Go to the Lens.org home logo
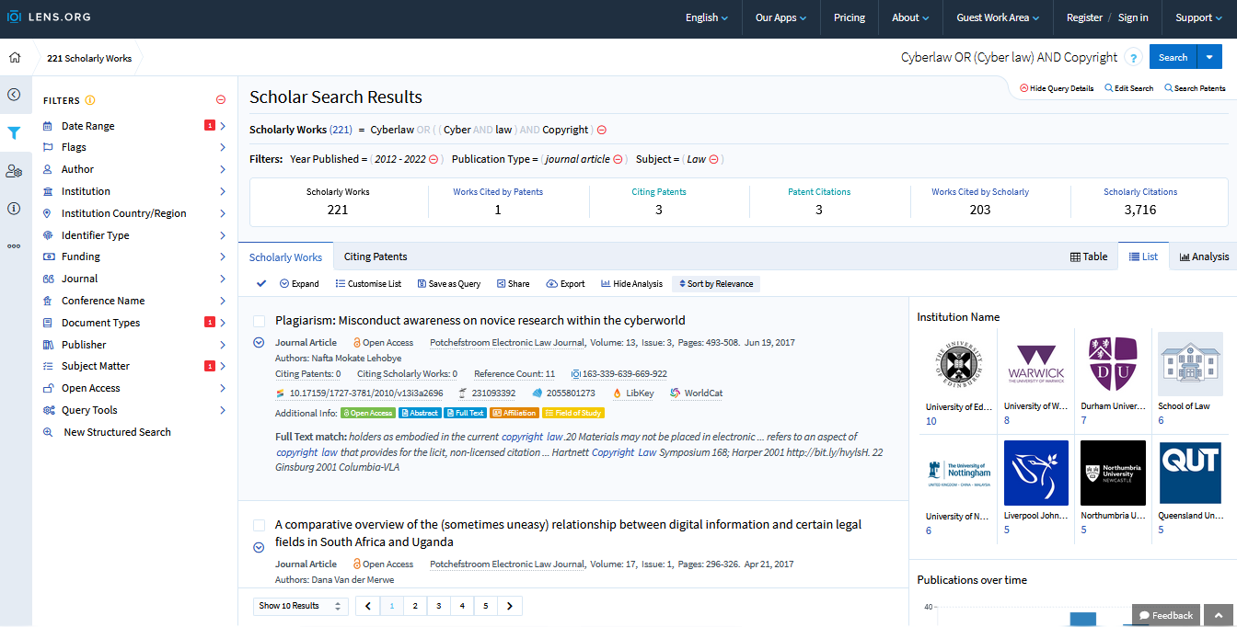This screenshot has width=1237, height=627. 49,17
